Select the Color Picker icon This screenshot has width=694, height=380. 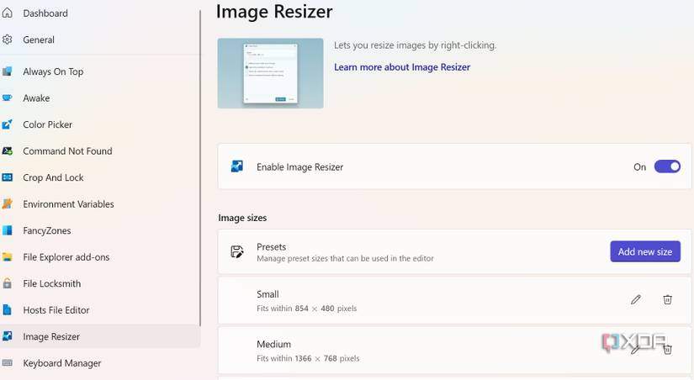tap(7, 124)
